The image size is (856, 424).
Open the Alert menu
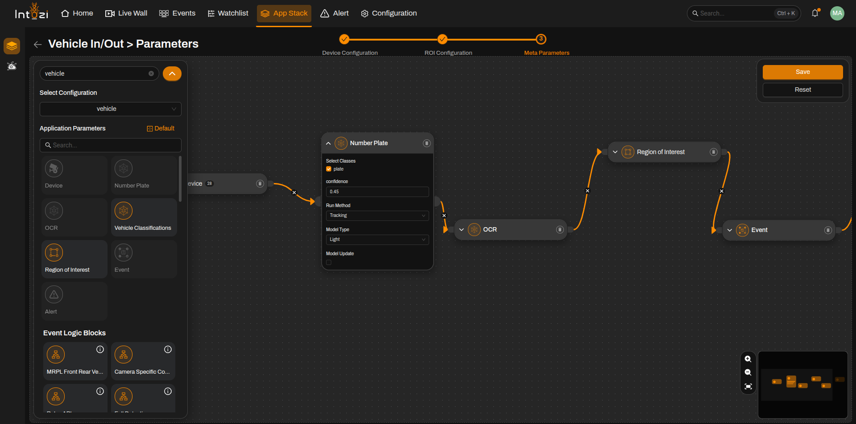click(335, 13)
